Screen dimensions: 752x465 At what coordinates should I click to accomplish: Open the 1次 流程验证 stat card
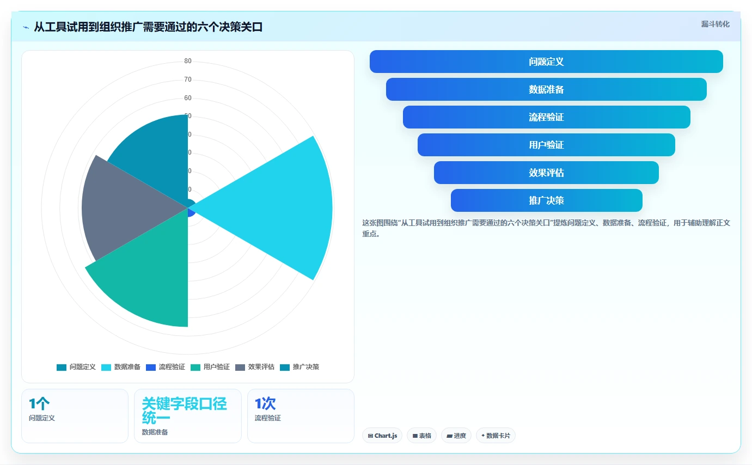[x=301, y=416]
